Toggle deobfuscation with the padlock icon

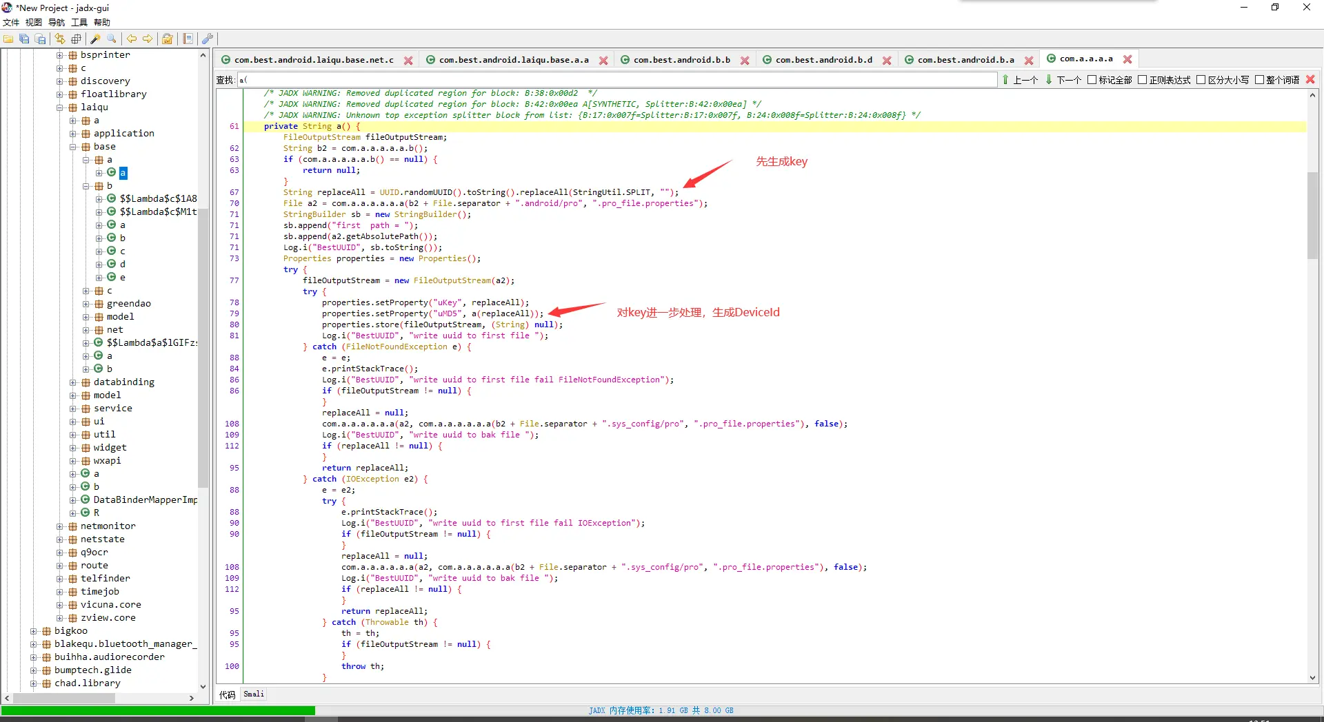(167, 39)
